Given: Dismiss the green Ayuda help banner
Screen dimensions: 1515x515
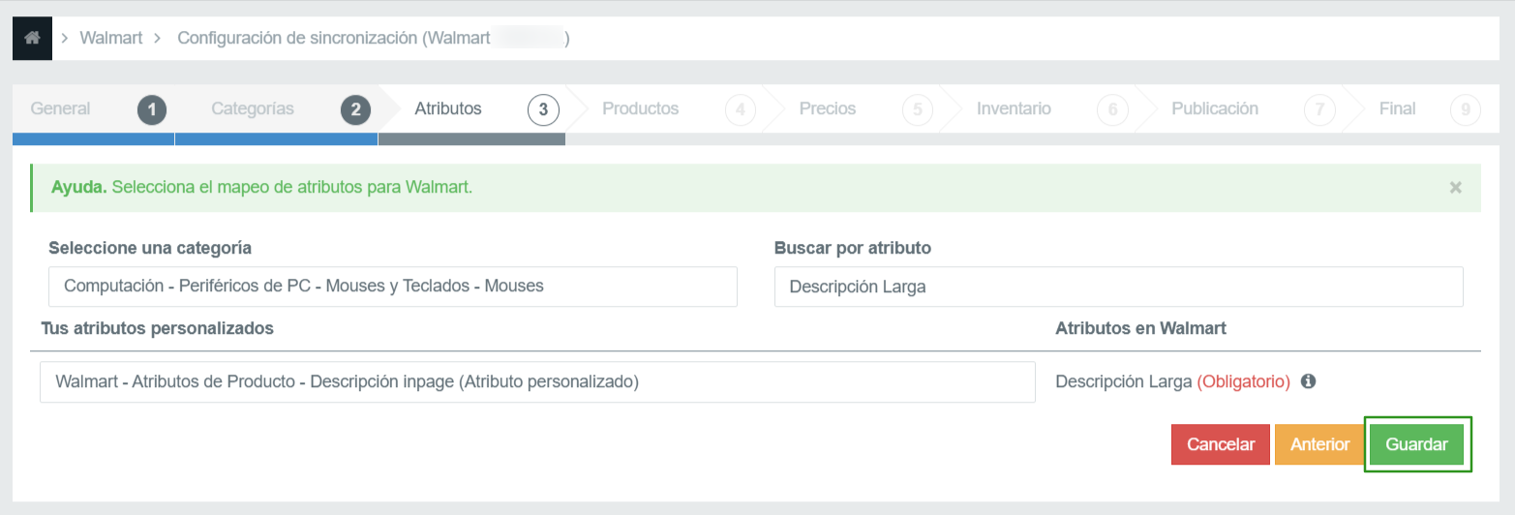Looking at the screenshot, I should (1455, 188).
